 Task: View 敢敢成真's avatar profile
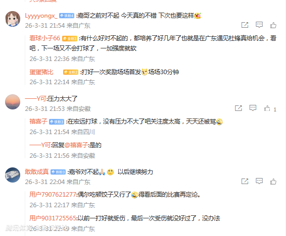coord(13,175)
